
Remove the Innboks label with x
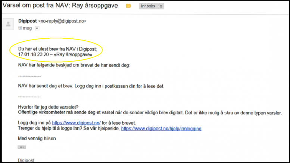(x=161, y=6)
